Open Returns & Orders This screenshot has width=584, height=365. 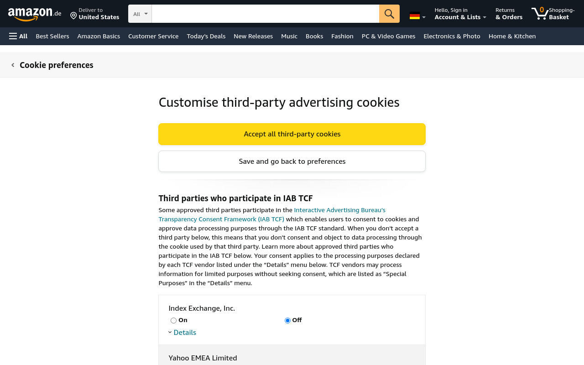coord(509,14)
